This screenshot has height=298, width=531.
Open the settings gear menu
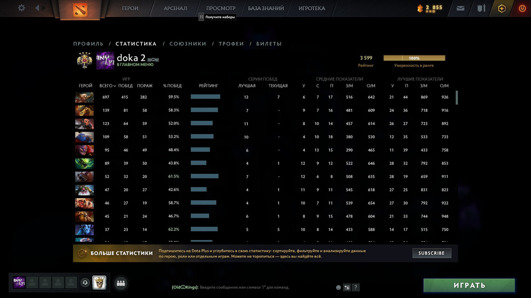pyautogui.click(x=22, y=8)
